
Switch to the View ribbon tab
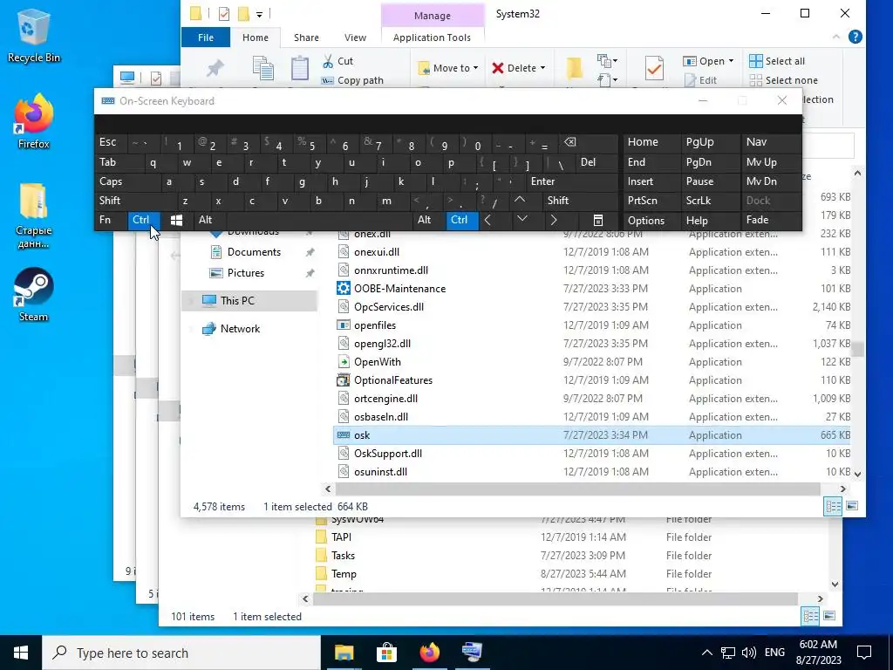[x=356, y=38]
